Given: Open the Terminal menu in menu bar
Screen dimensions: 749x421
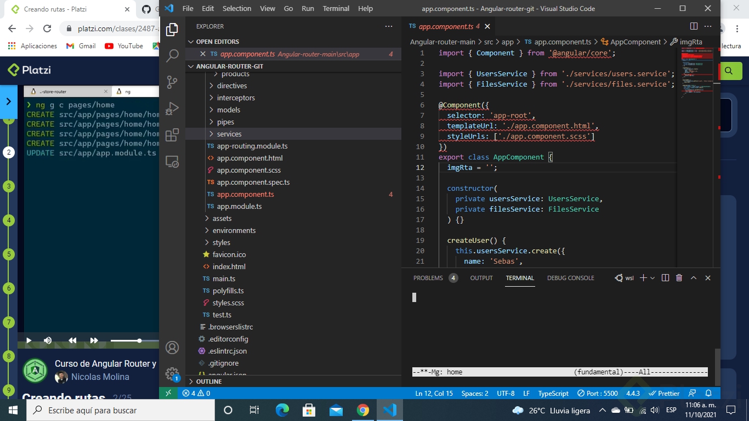Looking at the screenshot, I should pyautogui.click(x=336, y=8).
